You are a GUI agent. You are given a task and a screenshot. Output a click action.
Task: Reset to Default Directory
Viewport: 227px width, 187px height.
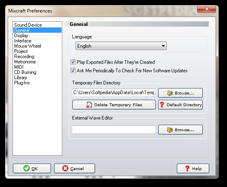click(180, 105)
